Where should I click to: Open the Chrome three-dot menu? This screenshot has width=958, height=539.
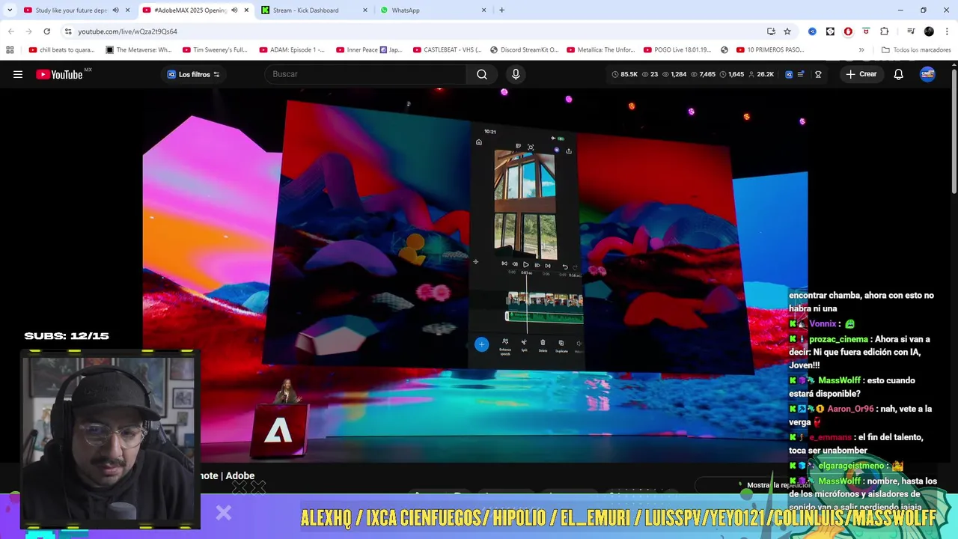(947, 31)
